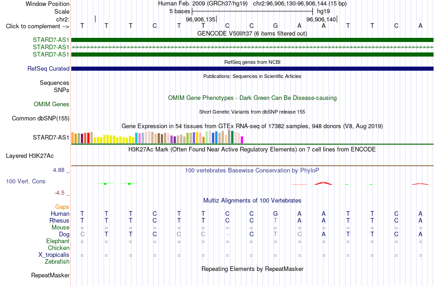Click the Mouse species label
The height and width of the screenshot is (286, 434).
[x=60, y=228]
